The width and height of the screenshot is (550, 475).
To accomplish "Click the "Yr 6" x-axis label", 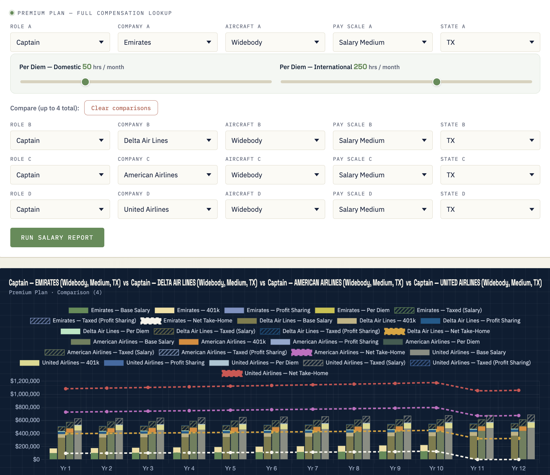I will (x=271, y=468).
